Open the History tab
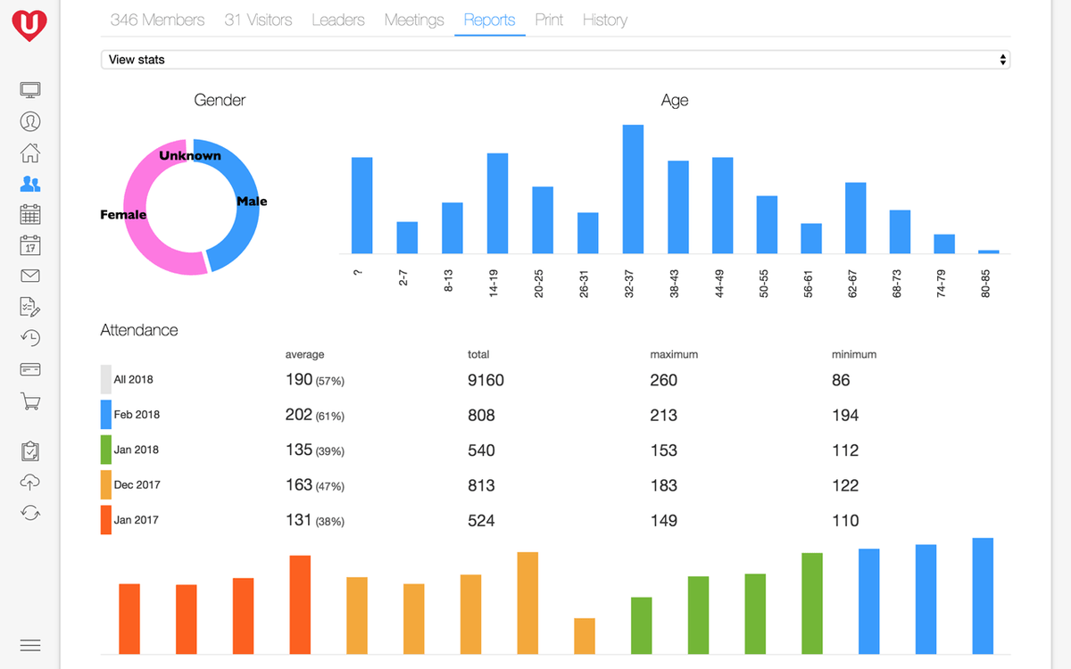 604,20
